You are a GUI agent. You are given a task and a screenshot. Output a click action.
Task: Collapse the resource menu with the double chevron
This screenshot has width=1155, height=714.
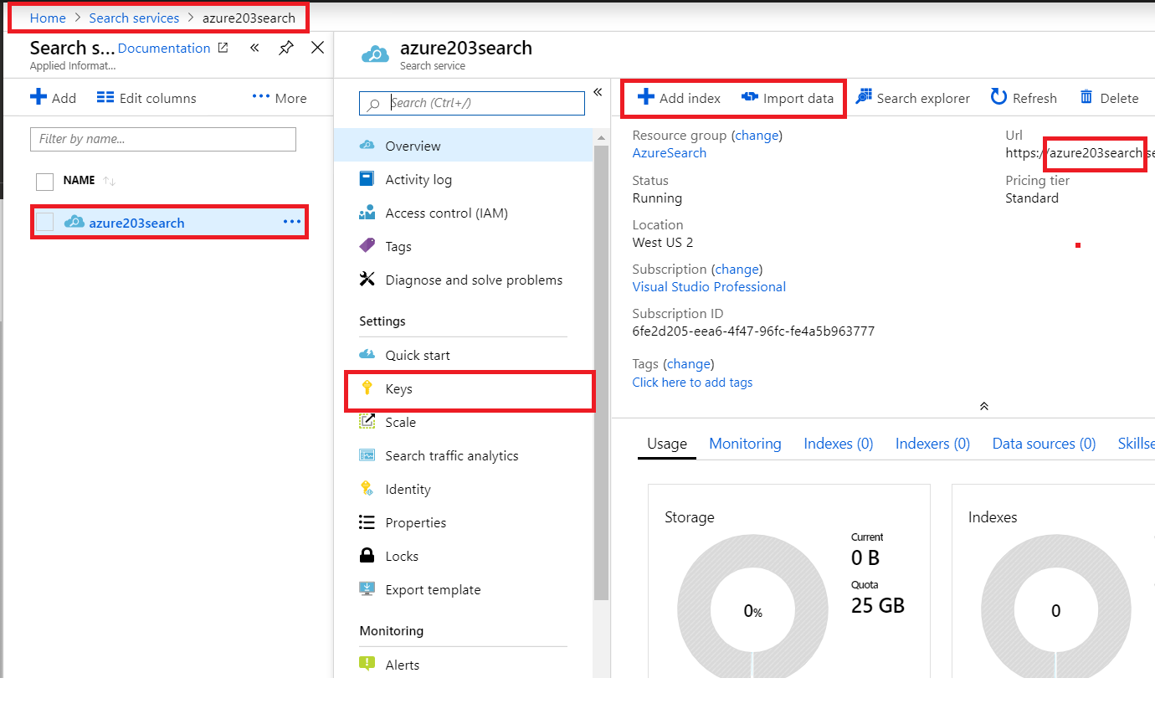[x=598, y=92]
